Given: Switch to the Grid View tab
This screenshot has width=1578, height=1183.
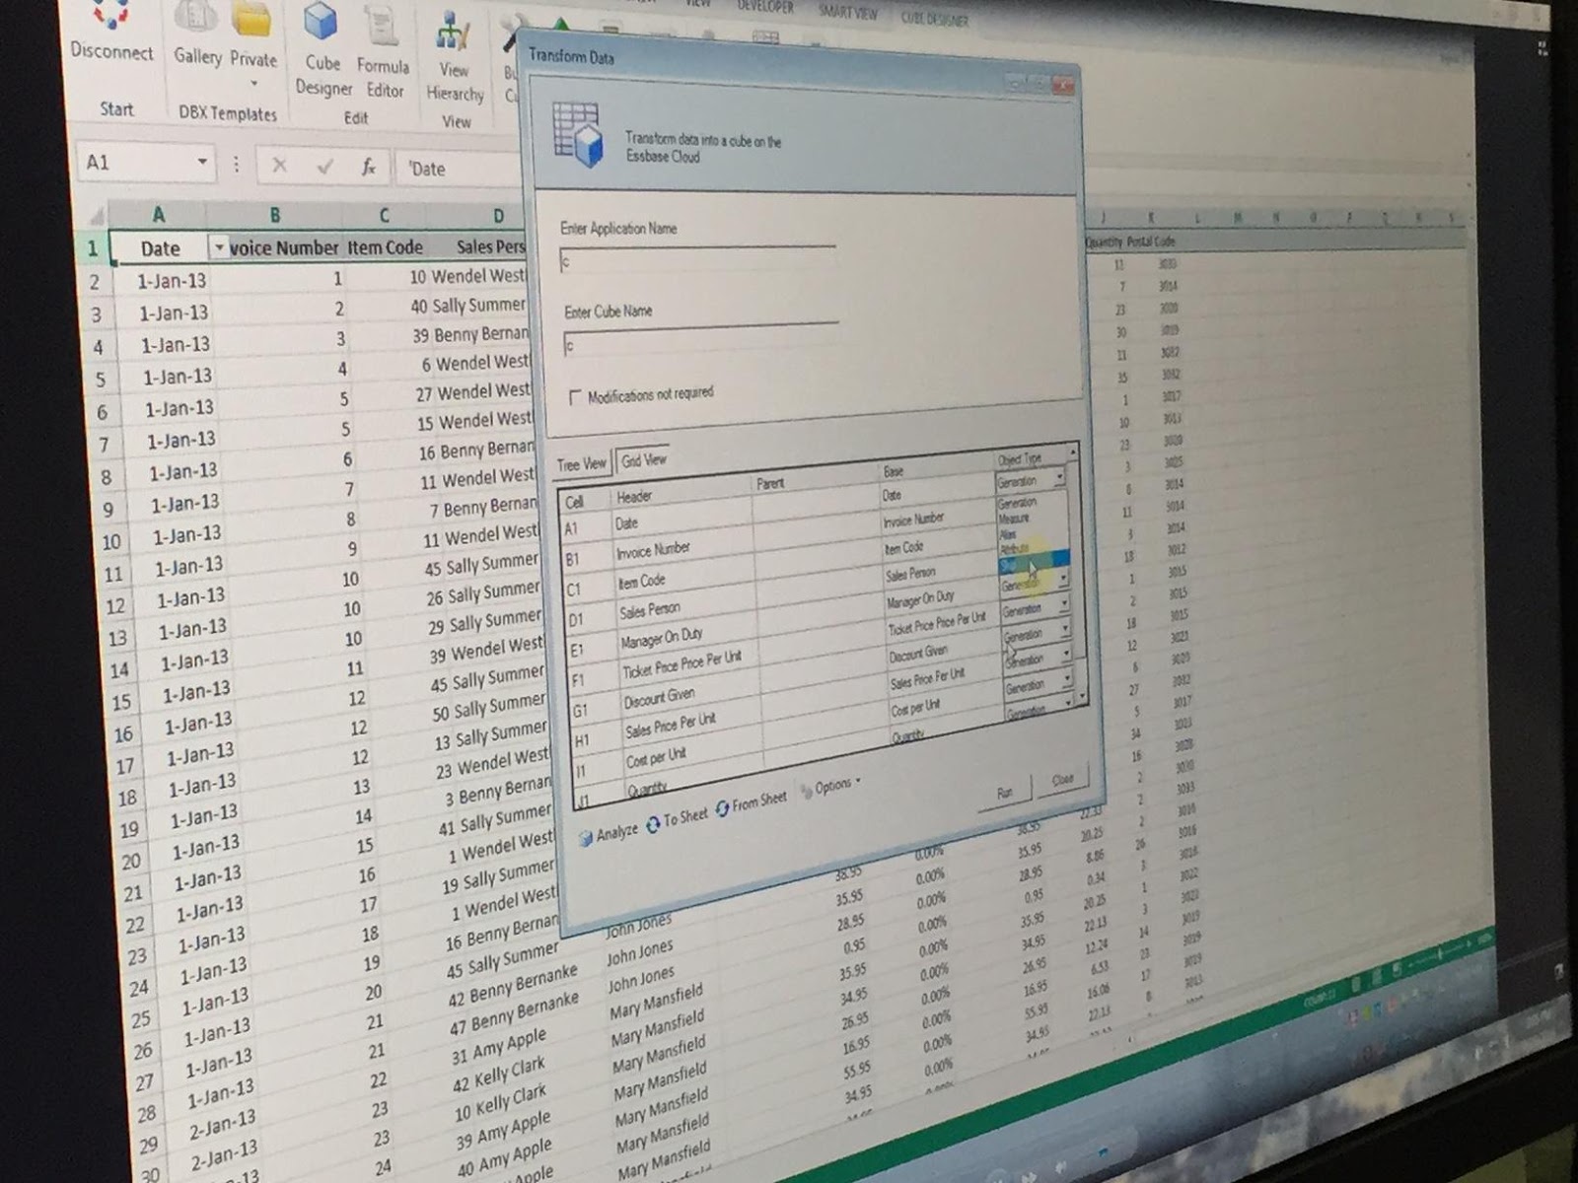Looking at the screenshot, I should pyautogui.click(x=644, y=459).
